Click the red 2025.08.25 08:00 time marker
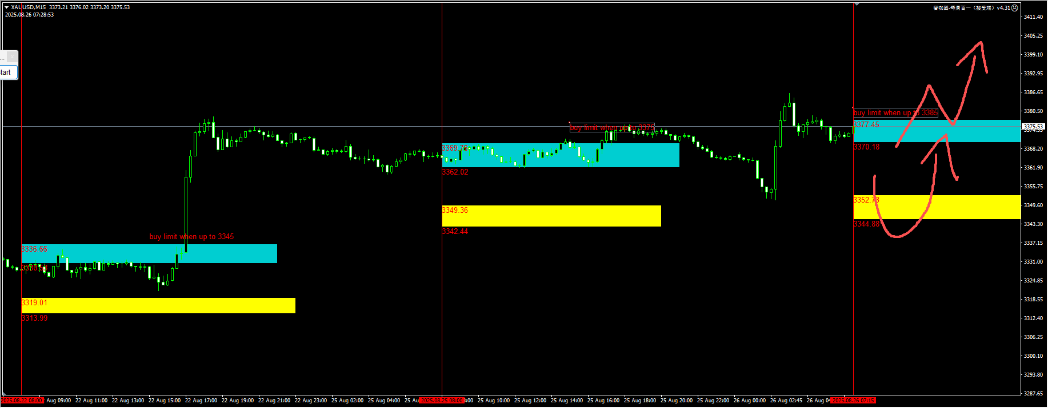The height and width of the screenshot is (408, 1048). click(442, 401)
